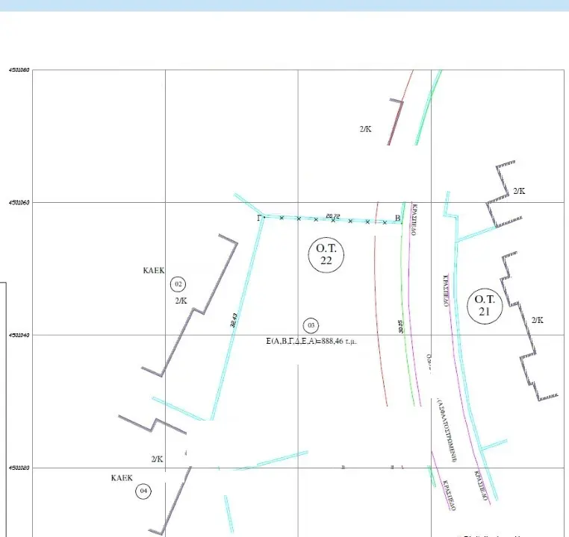Click vertex point B on the boundary
The height and width of the screenshot is (537, 569).
398,219
